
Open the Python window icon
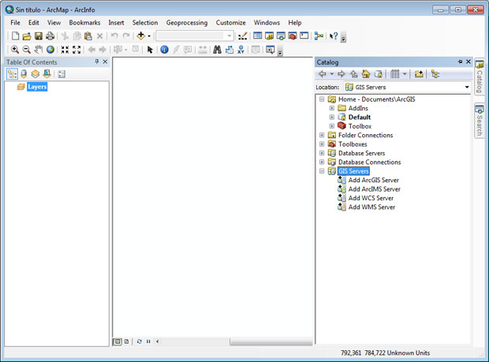[x=304, y=35]
